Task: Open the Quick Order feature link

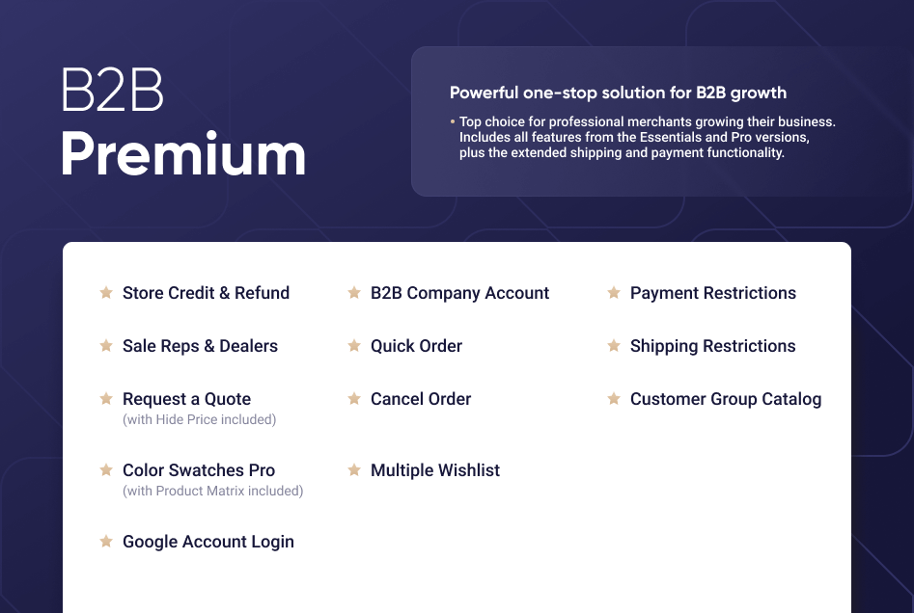Action: [416, 346]
